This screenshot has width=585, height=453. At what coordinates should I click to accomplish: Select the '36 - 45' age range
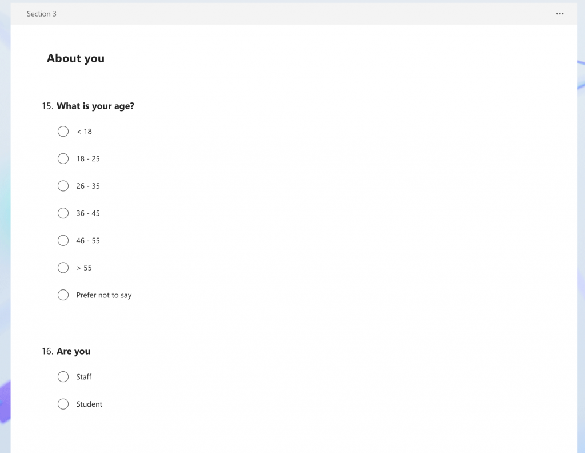coord(63,213)
